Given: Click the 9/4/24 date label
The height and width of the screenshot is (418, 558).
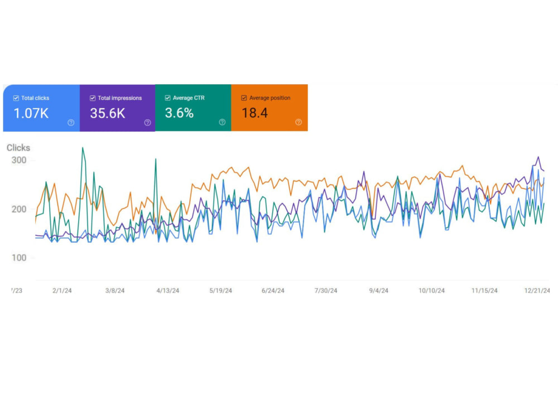Looking at the screenshot, I should tap(379, 291).
